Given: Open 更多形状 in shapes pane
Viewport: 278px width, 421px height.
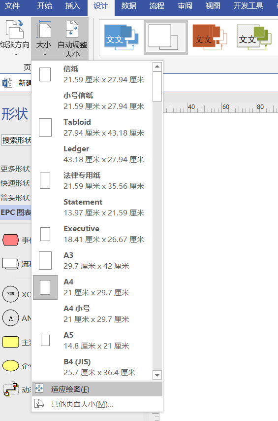Looking at the screenshot, I should coord(15,169).
